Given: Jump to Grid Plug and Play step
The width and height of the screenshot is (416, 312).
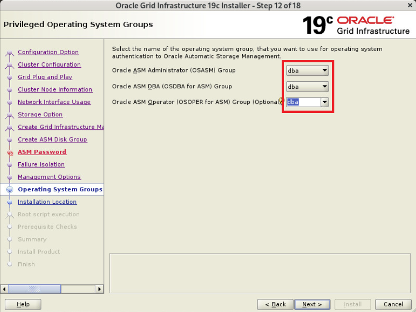Looking at the screenshot, I should click(x=45, y=77).
